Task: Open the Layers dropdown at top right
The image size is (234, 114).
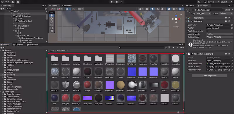Action: coord(214,2)
